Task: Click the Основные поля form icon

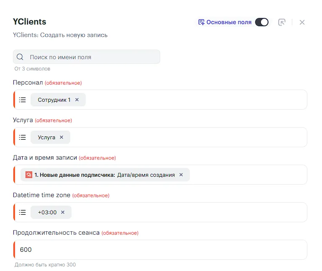Action: point(201,22)
